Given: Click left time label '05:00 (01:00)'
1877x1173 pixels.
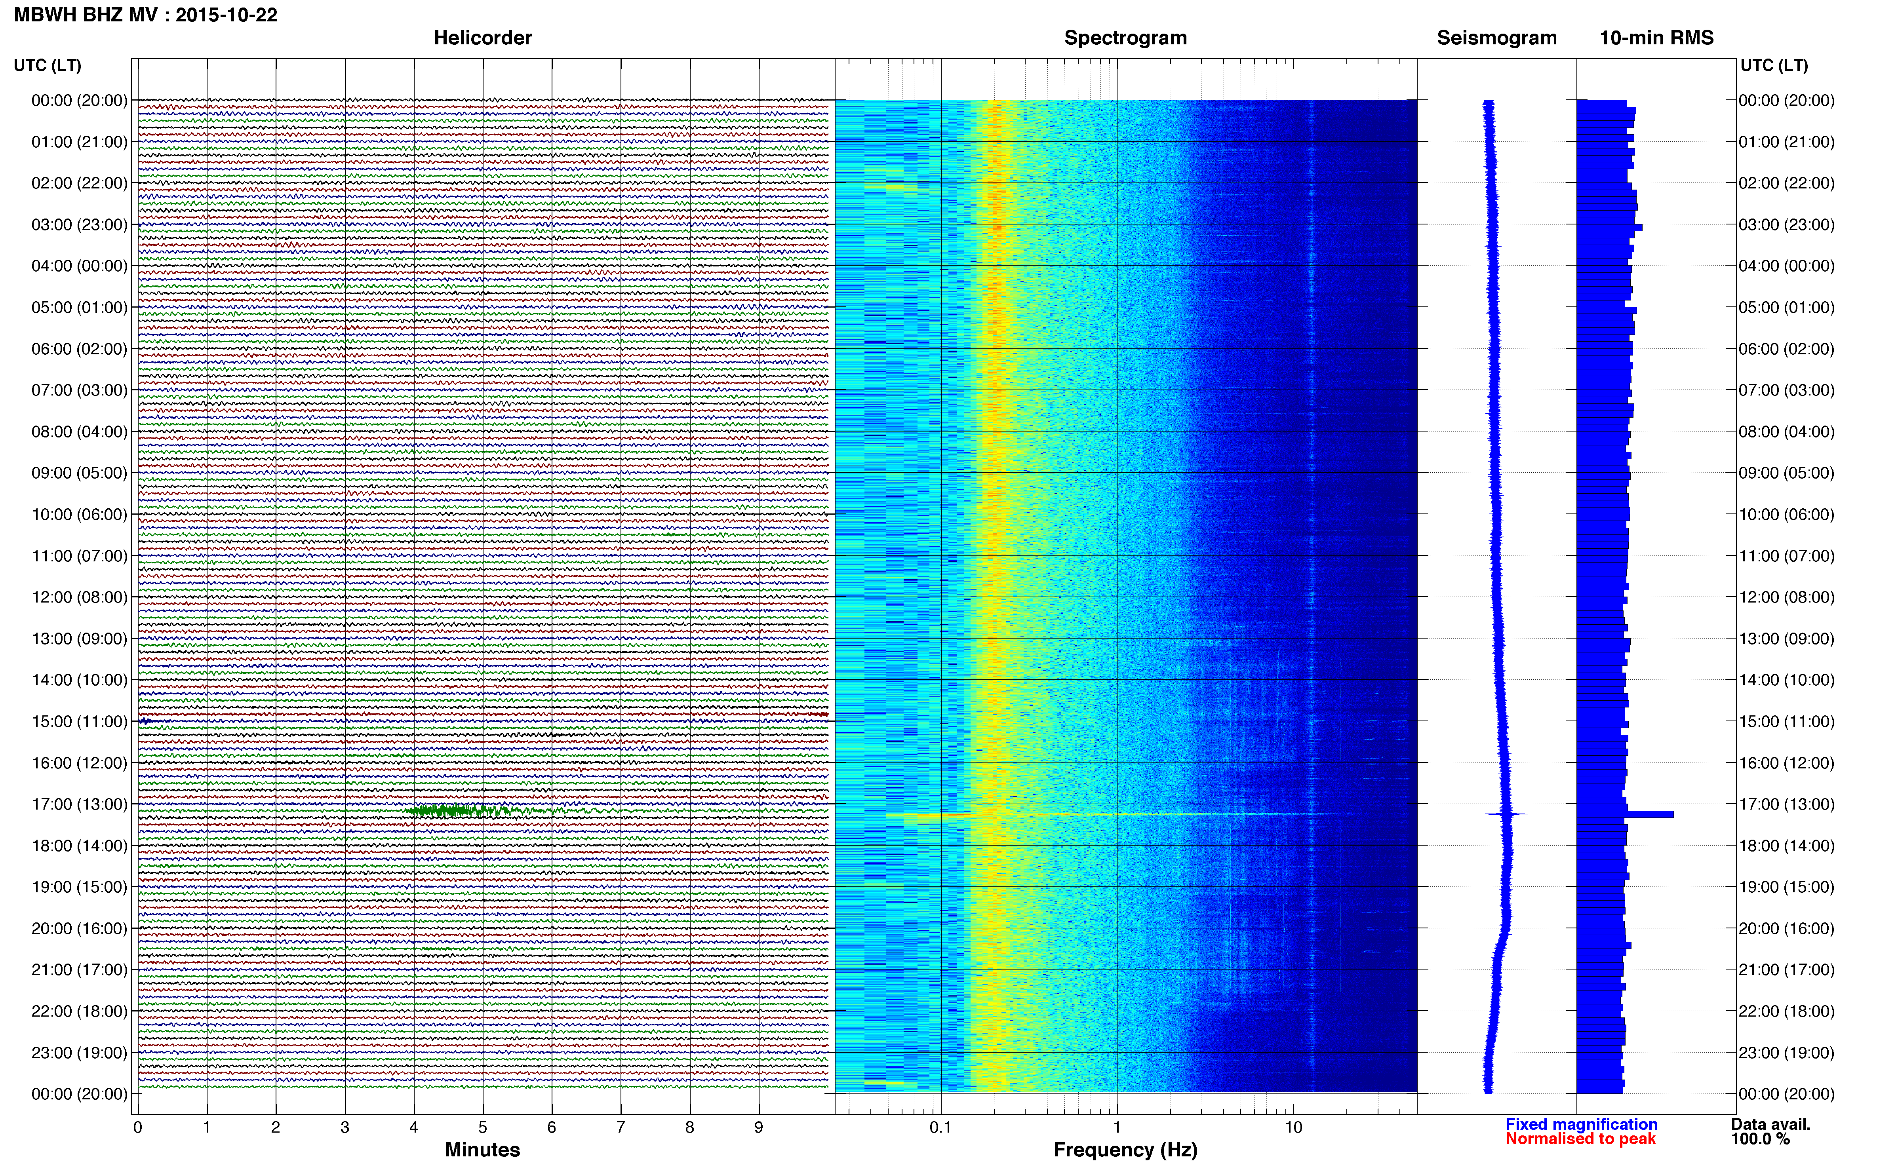Looking at the screenshot, I should [x=79, y=307].
